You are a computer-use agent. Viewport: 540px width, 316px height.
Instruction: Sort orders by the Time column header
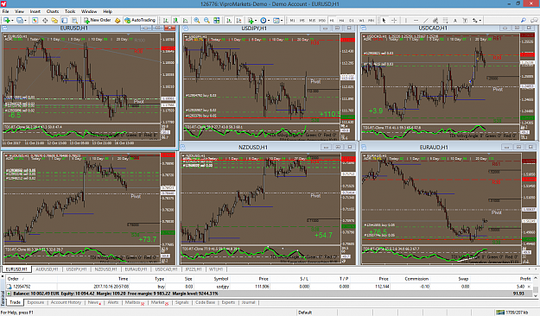coord(124,279)
